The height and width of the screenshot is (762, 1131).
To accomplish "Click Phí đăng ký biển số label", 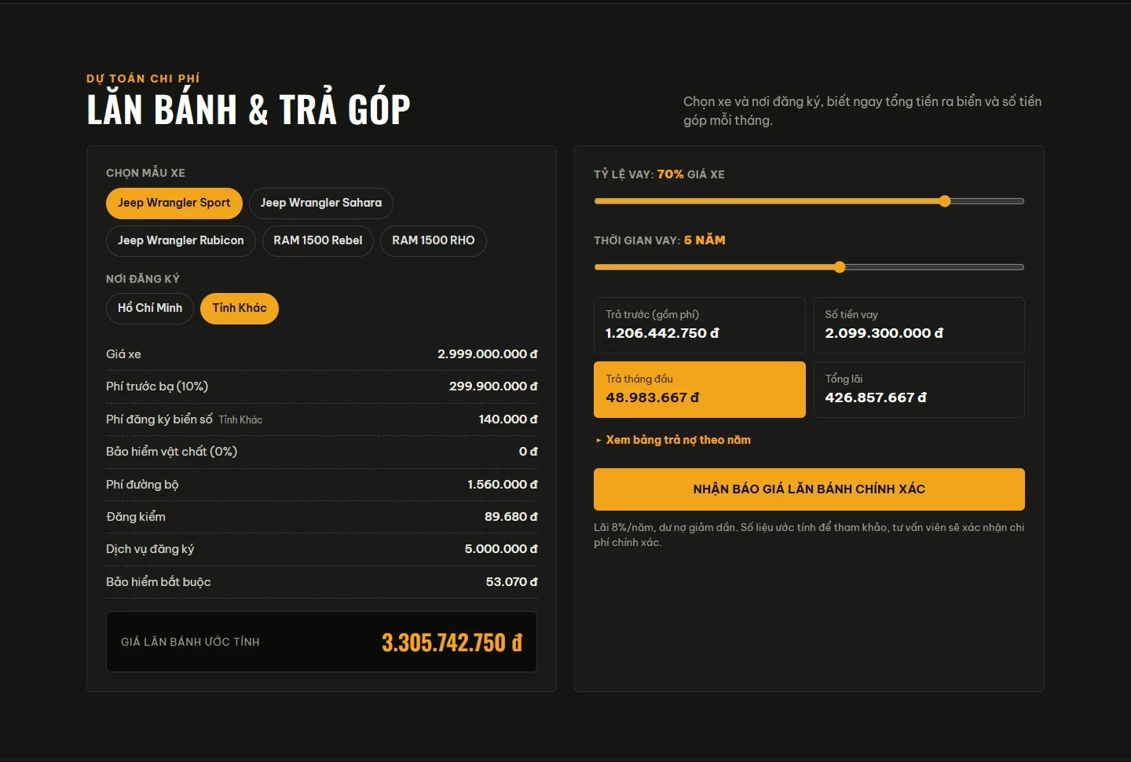I will point(159,419).
